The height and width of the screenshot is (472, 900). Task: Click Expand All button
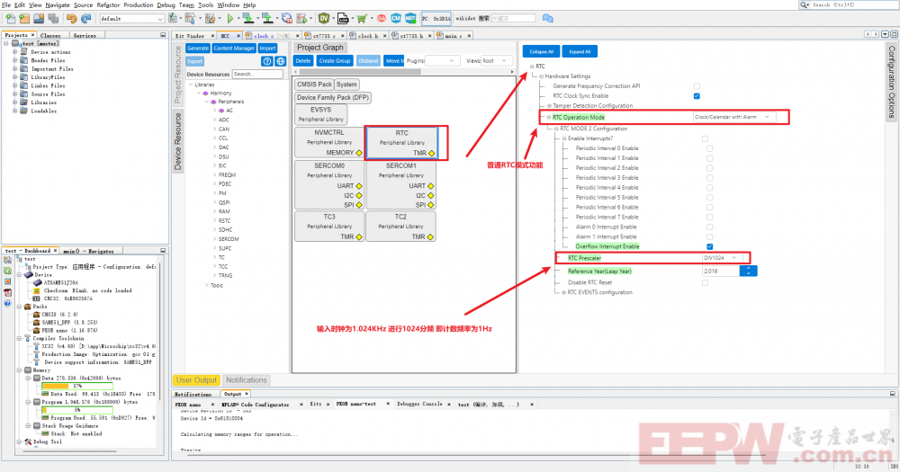[580, 51]
